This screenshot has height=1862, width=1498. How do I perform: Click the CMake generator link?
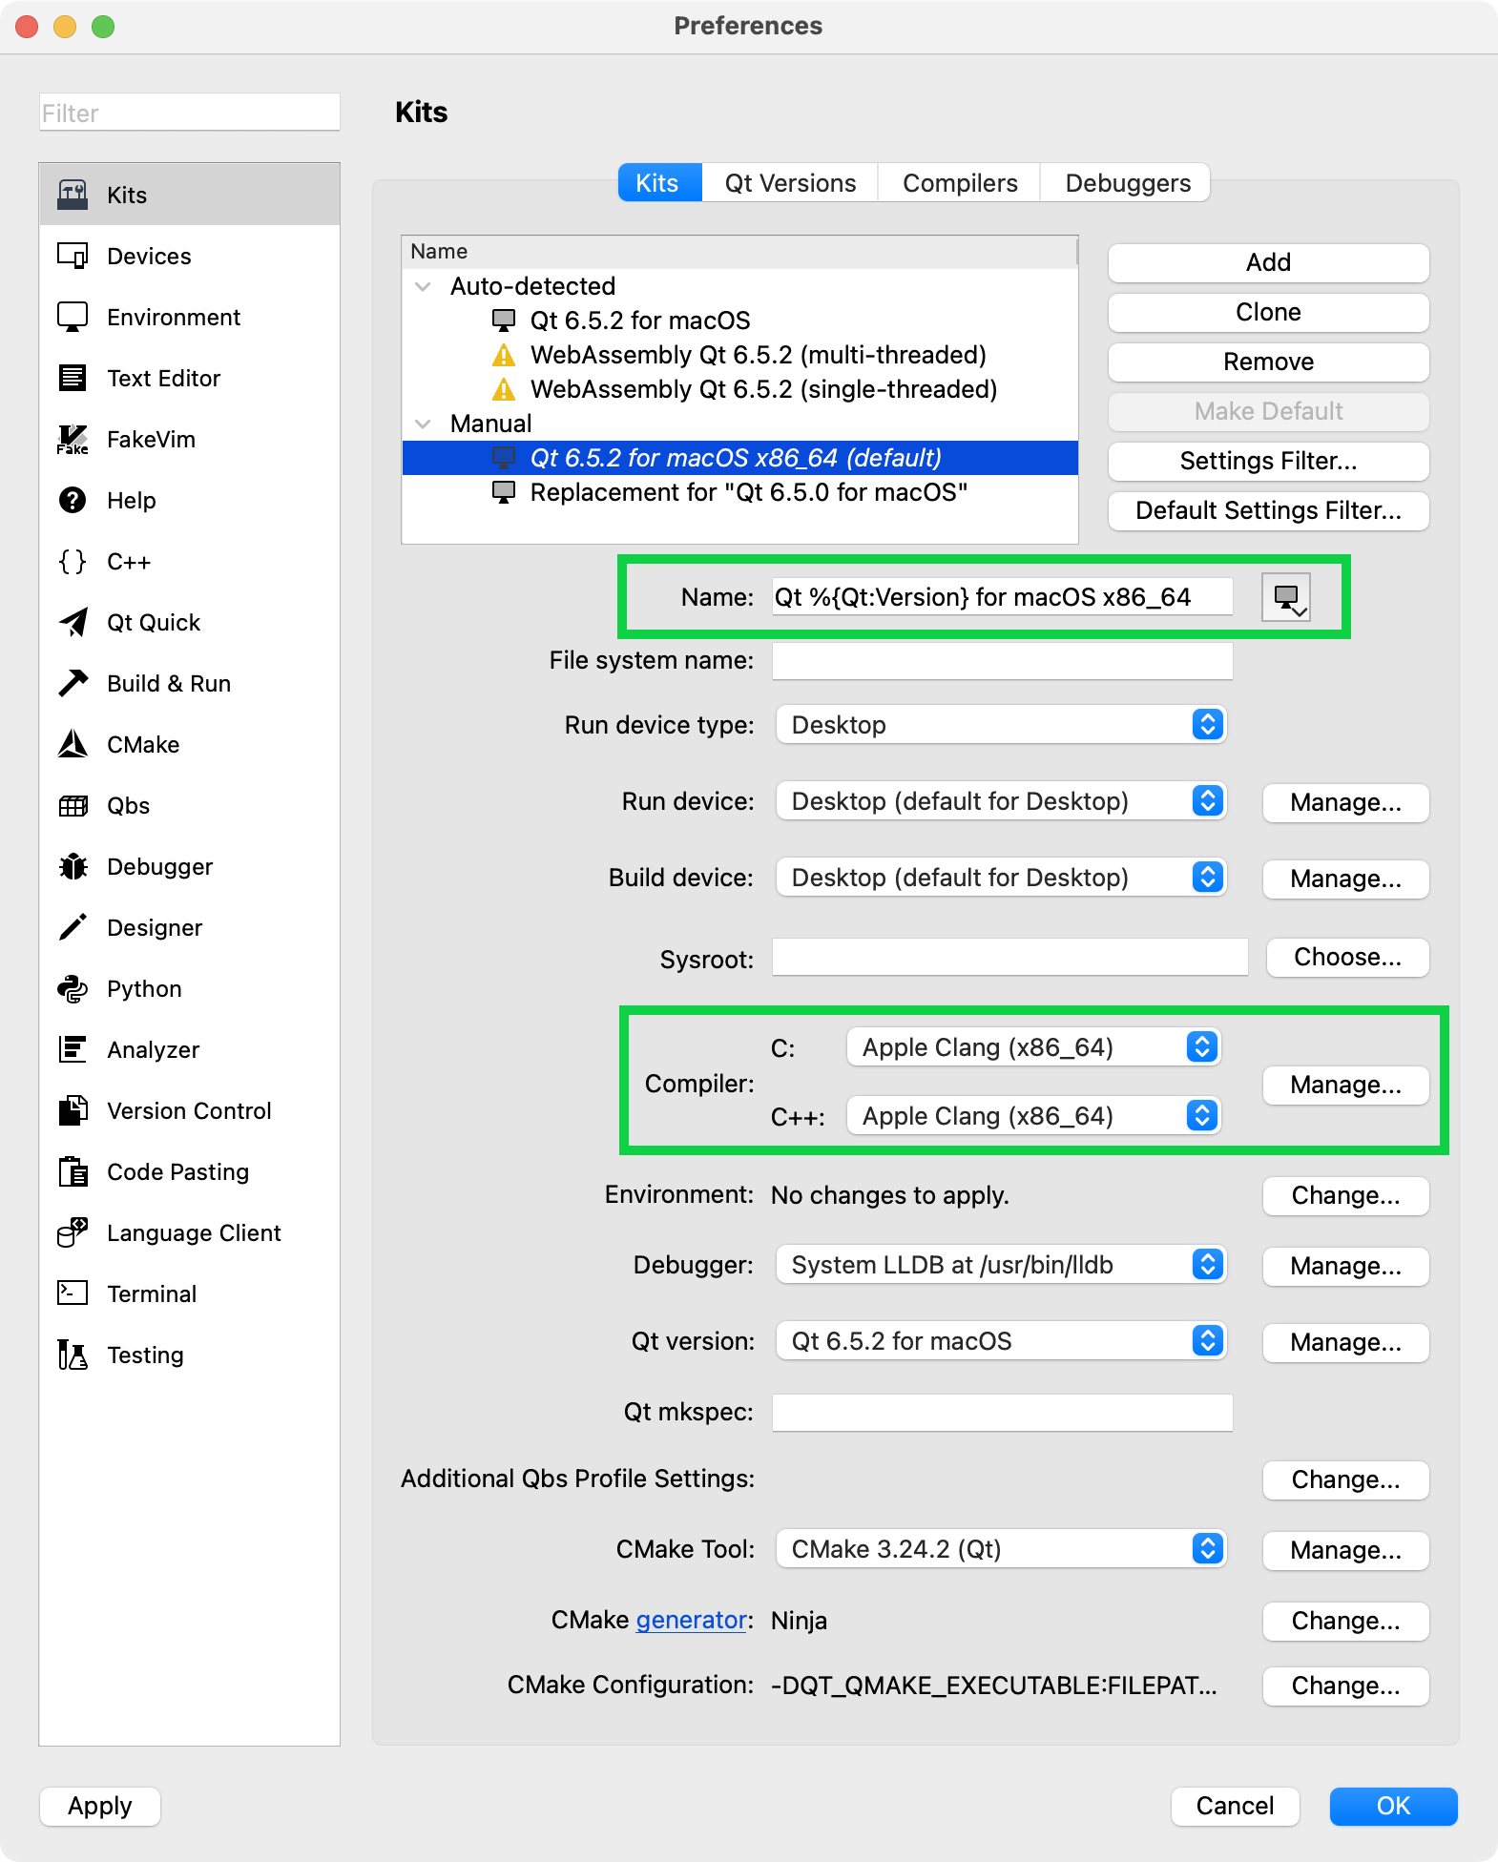click(x=691, y=1621)
